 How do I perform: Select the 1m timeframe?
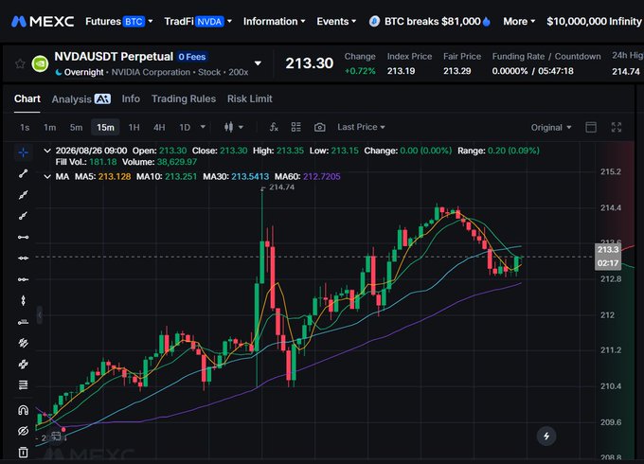click(49, 127)
